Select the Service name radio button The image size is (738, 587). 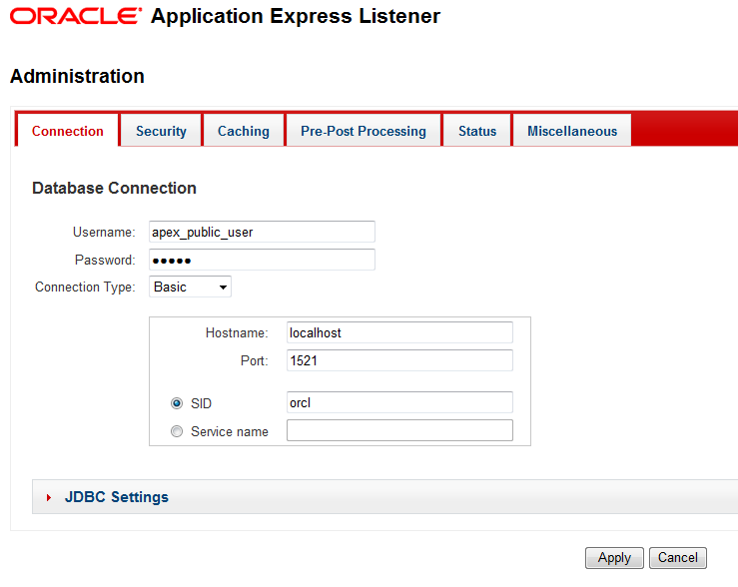pos(177,431)
